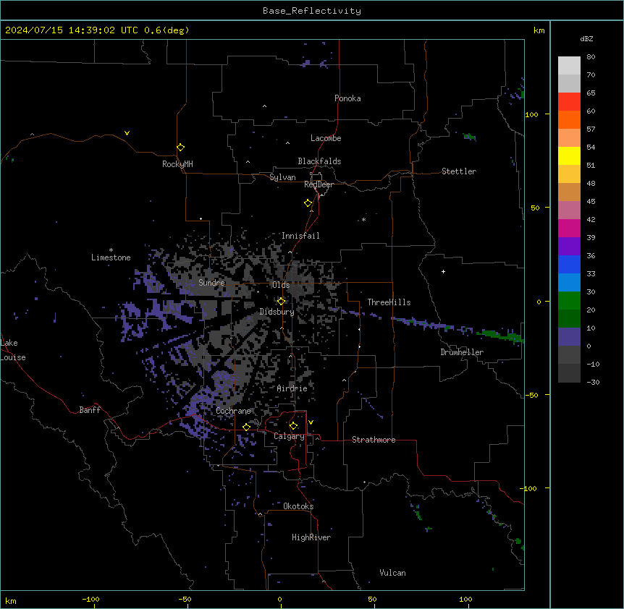Click the Blackfalds label
This screenshot has height=609, width=624.
click(319, 161)
